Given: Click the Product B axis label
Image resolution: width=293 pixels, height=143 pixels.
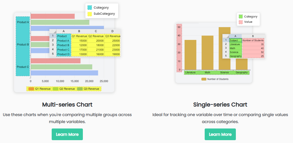Looking at the screenshot, I should pyautogui.click(x=23, y=45).
